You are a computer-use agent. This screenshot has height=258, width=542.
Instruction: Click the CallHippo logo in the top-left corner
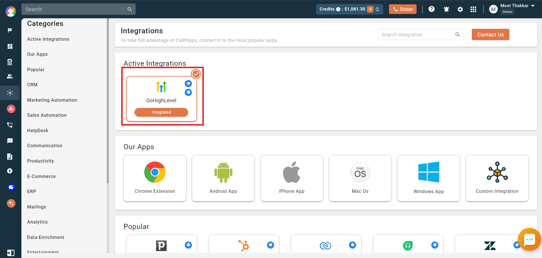coord(11,11)
